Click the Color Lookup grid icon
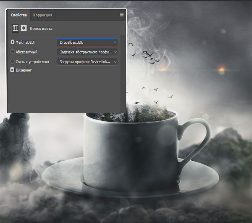The width and height of the screenshot is (252, 223). [x=16, y=28]
